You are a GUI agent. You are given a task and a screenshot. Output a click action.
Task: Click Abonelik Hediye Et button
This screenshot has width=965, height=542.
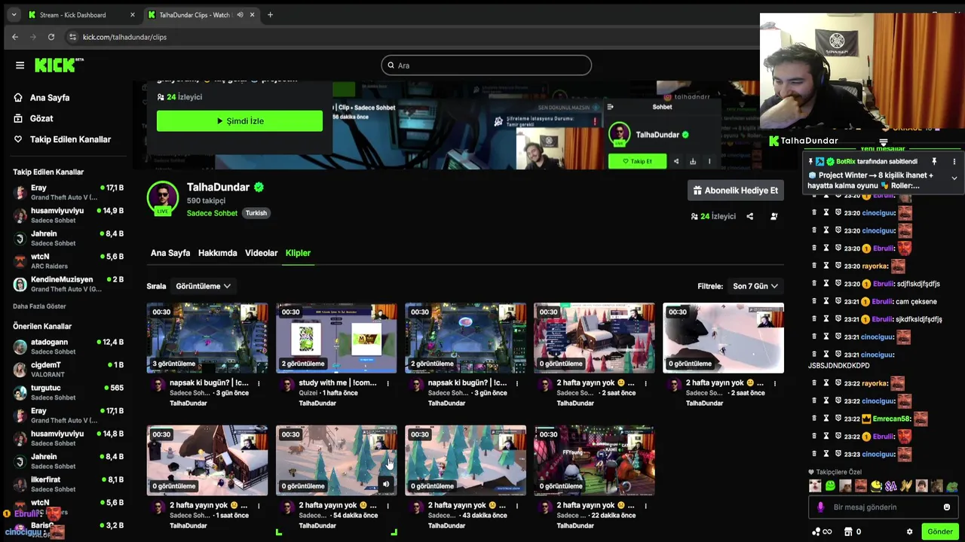pyautogui.click(x=736, y=190)
